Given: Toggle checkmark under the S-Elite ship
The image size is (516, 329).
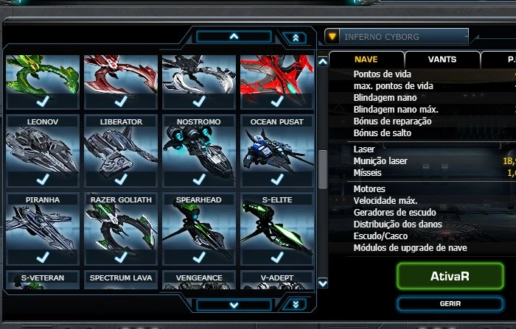Looking at the screenshot, I should [x=276, y=257].
